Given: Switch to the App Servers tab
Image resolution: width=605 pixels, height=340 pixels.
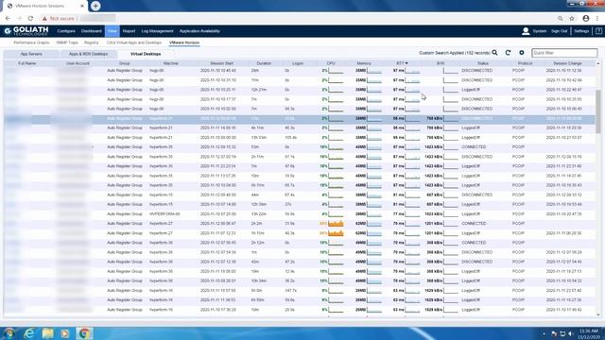Looking at the screenshot, I should click(x=31, y=54).
